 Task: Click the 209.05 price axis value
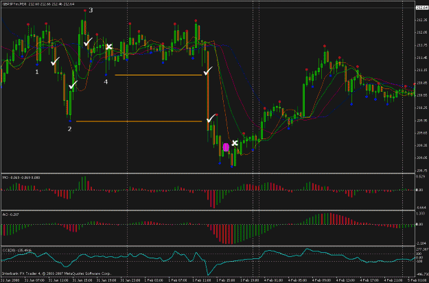422,158
